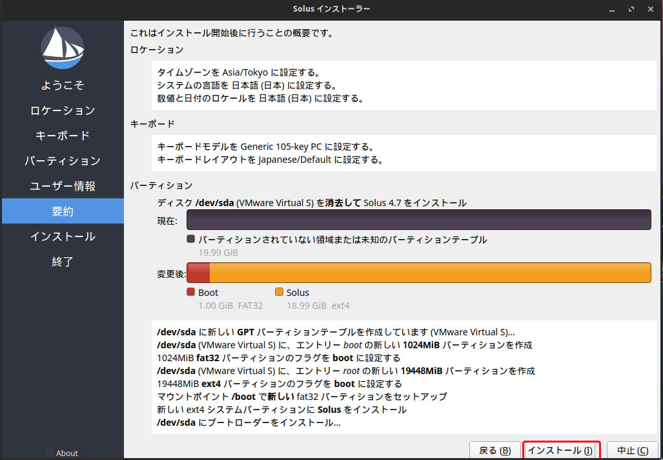This screenshot has height=460, width=663.
Task: Go to ロケーション step in sidebar
Action: coord(63,110)
